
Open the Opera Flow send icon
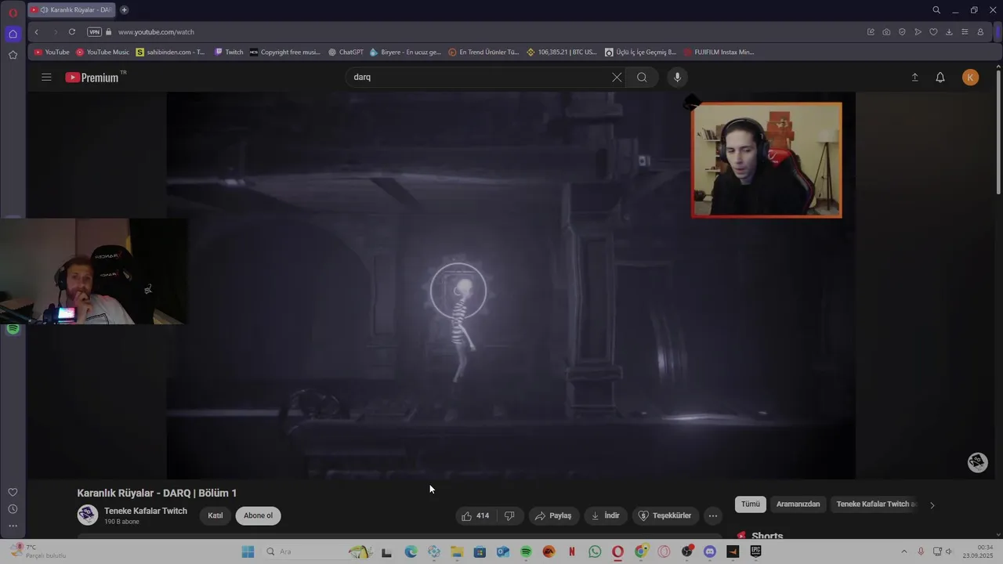[918, 32]
